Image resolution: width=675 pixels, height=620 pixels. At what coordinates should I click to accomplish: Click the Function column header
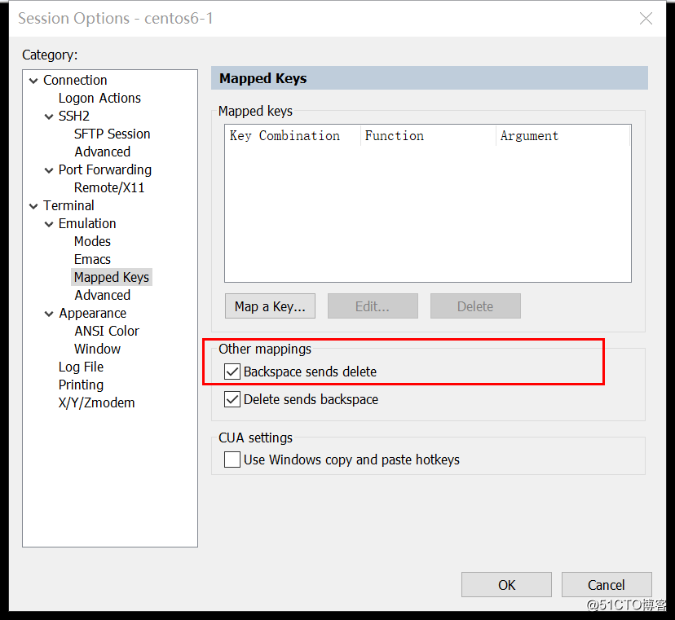click(428, 136)
